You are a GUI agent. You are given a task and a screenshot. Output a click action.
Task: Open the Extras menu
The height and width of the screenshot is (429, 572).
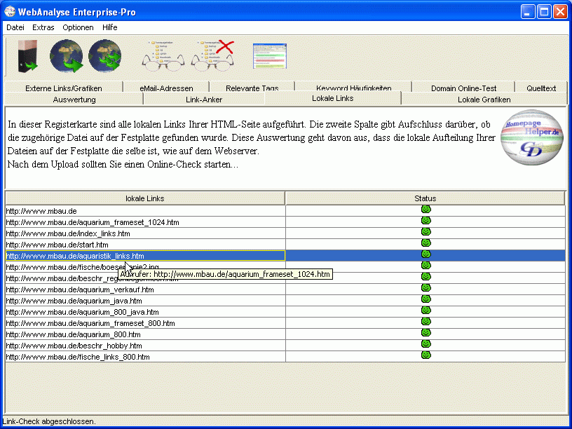click(x=43, y=27)
